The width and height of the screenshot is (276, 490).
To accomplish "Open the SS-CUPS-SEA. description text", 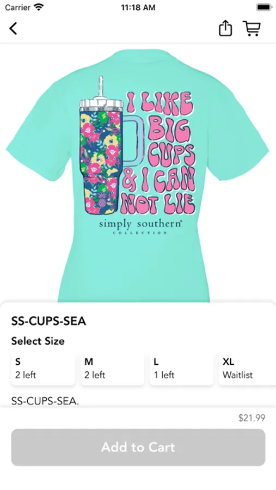I will click(x=45, y=401).
